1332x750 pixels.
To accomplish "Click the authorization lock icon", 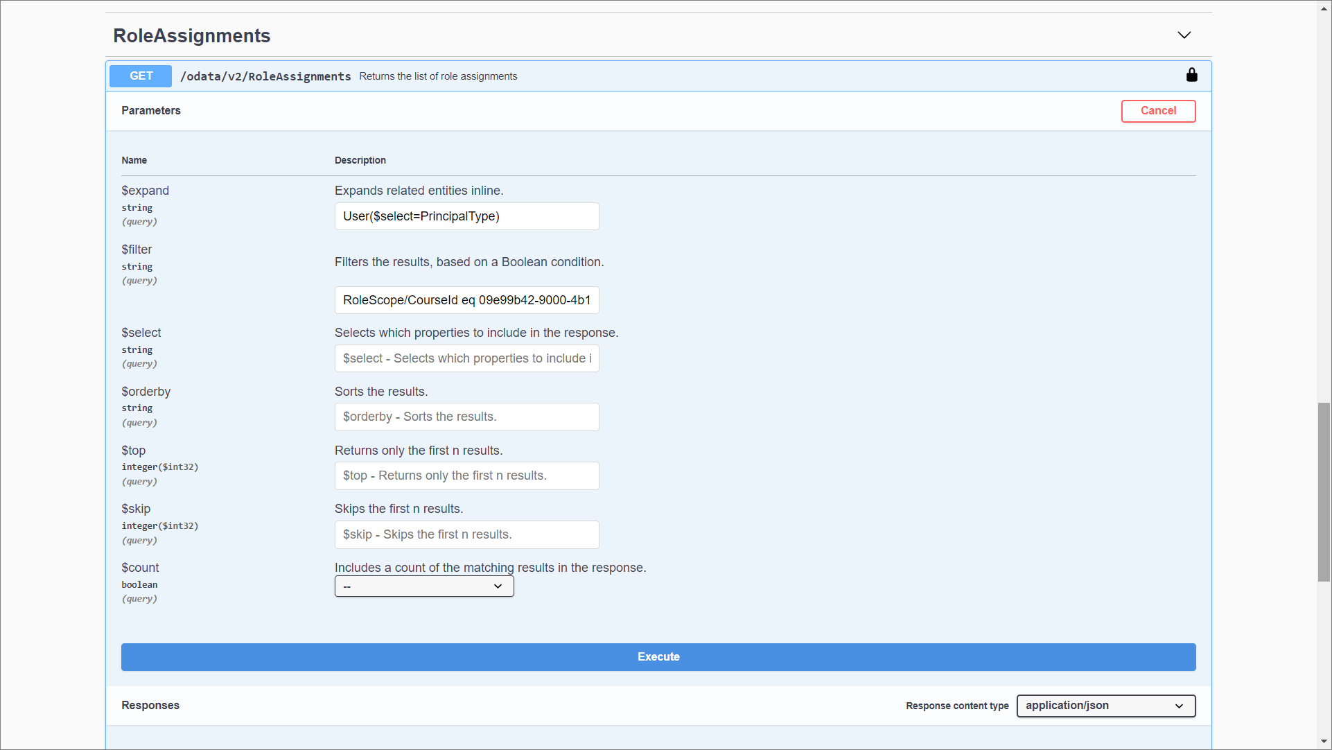I will coord(1191,75).
